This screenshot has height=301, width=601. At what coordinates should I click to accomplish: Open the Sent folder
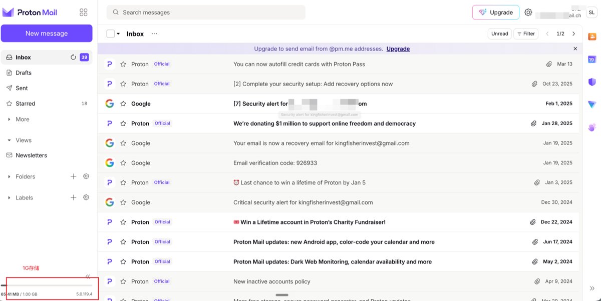coord(47,88)
